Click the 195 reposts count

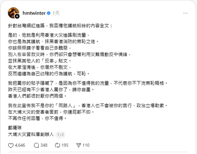pyautogui.click(x=65, y=145)
